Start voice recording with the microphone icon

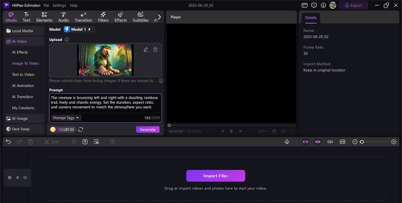[287, 142]
